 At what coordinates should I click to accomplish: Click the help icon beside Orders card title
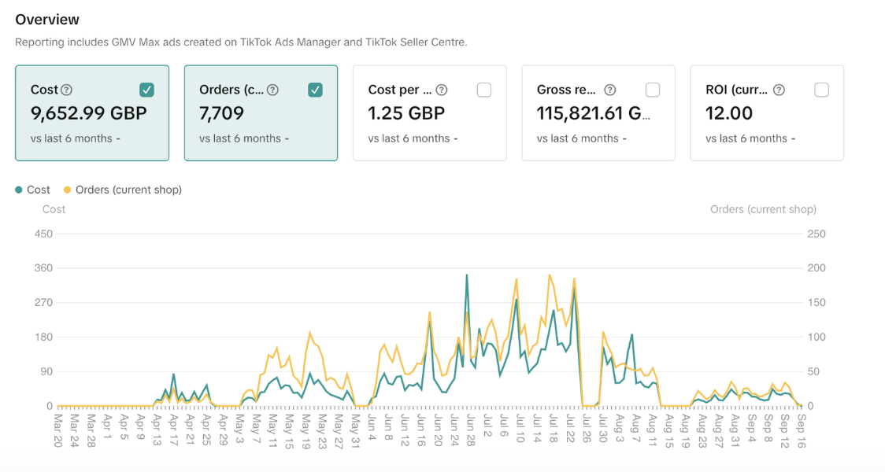(272, 90)
